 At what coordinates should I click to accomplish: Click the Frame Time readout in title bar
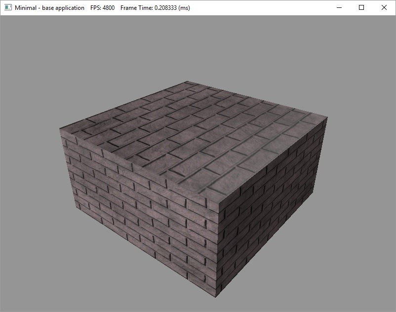pos(155,8)
